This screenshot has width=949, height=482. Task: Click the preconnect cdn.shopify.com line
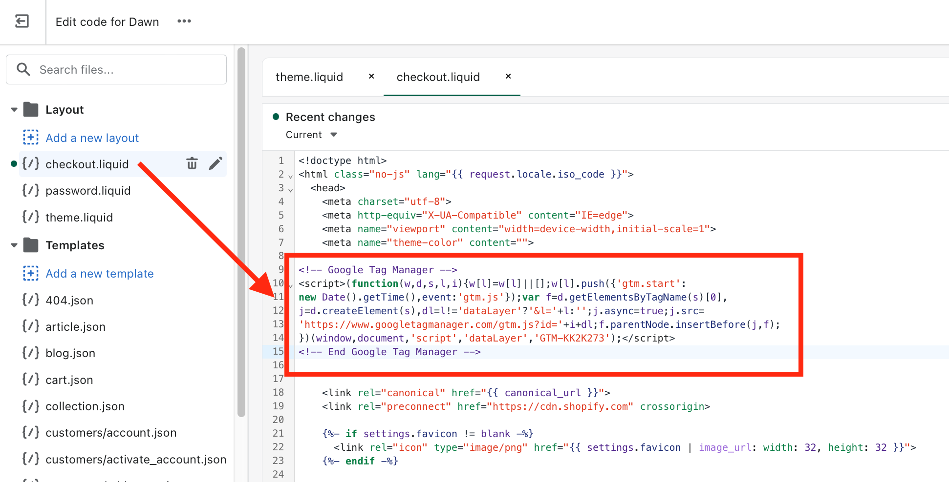click(x=516, y=406)
